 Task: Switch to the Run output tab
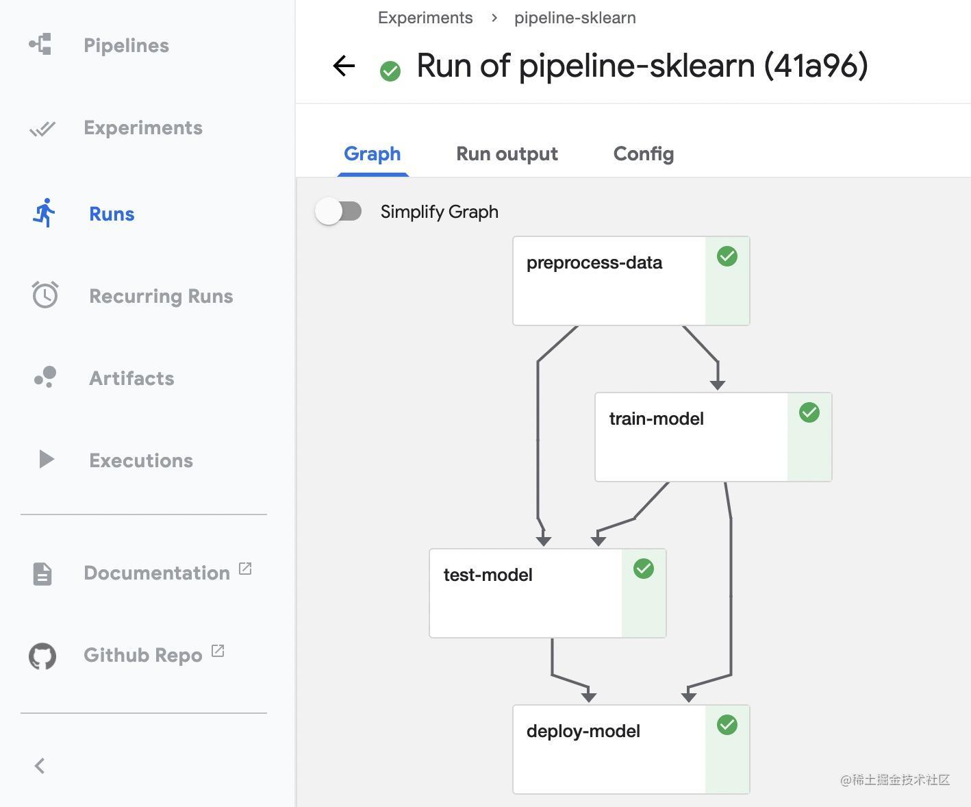[x=506, y=153]
